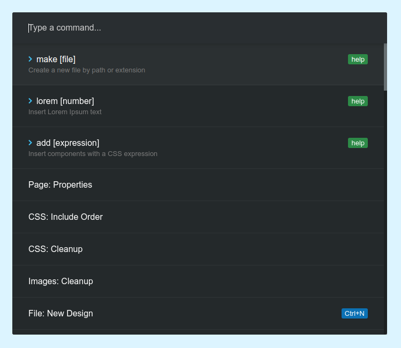
Task: Click the Ctrl+N shortcut badge
Action: click(354, 313)
